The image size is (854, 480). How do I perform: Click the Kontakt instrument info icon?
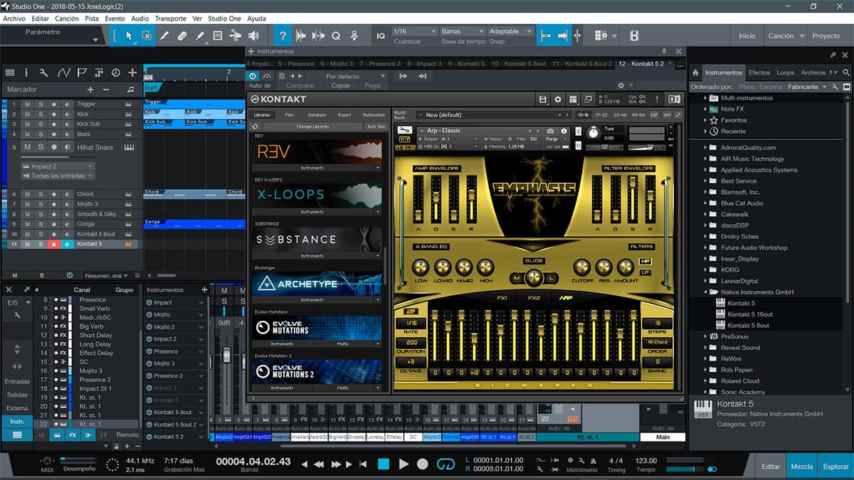(x=564, y=131)
